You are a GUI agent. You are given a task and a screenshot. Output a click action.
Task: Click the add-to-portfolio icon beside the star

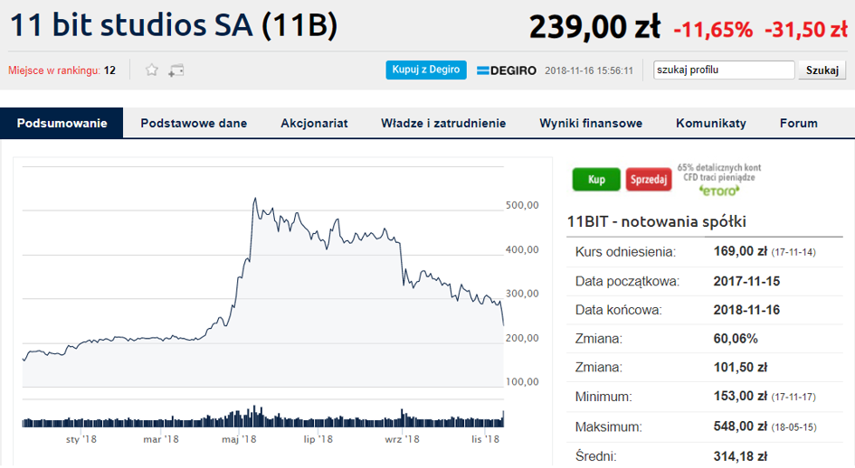[x=176, y=70]
